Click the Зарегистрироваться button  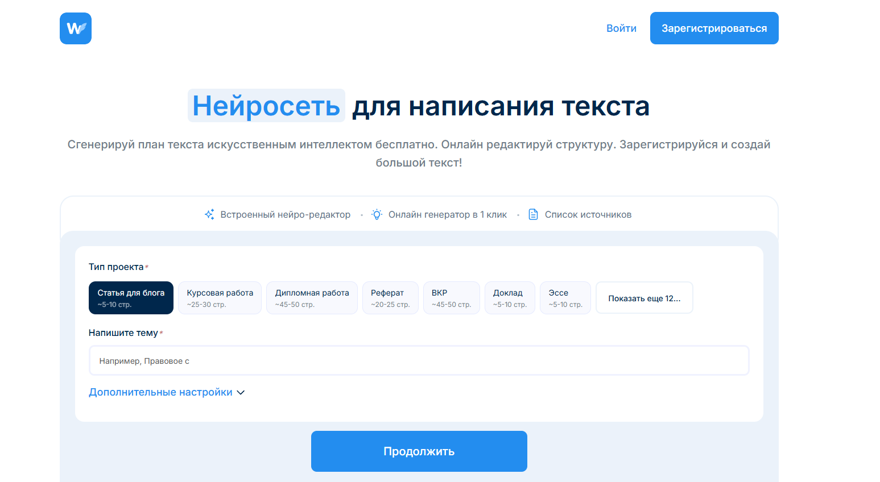tap(714, 28)
